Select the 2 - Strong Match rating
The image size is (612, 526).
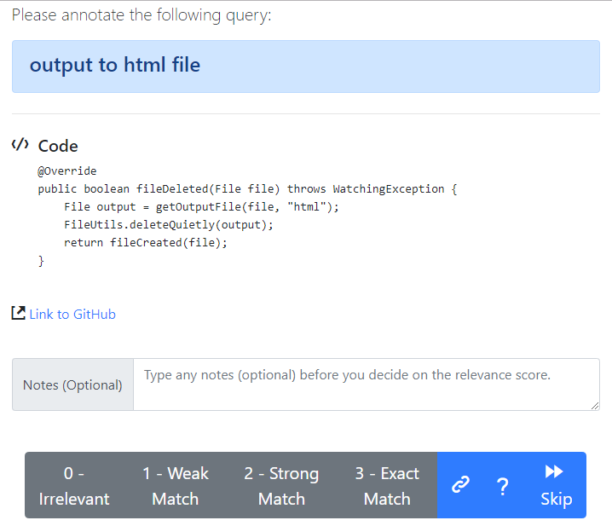(281, 485)
